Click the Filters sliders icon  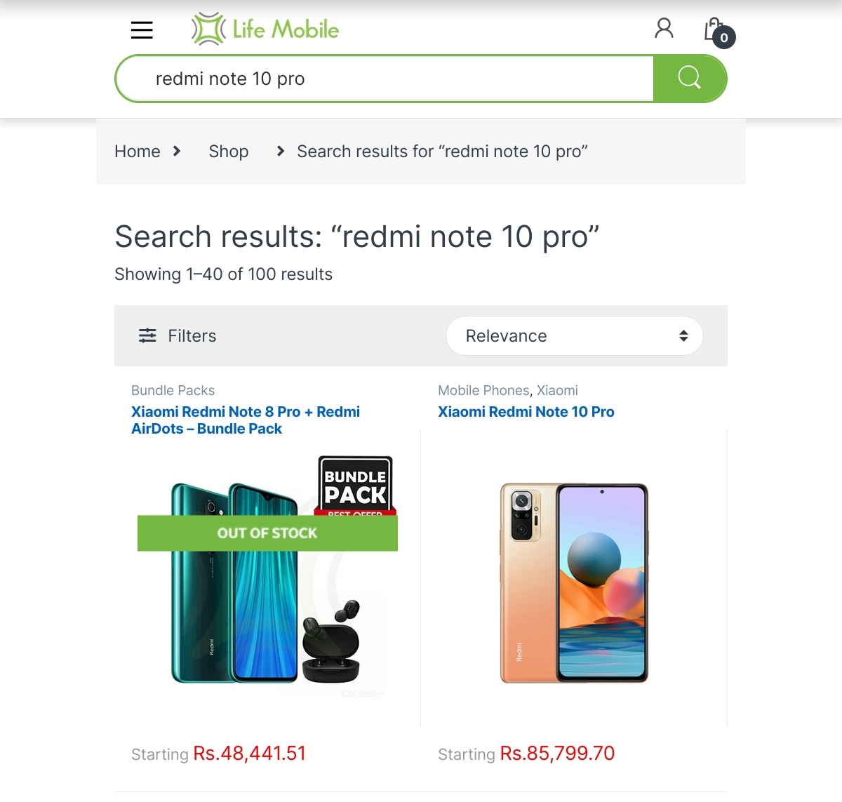[147, 335]
